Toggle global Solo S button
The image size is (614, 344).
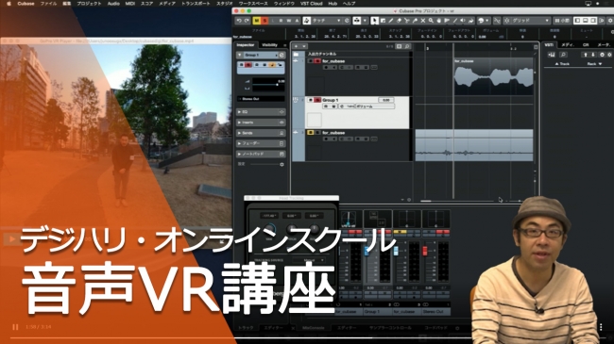click(x=264, y=21)
